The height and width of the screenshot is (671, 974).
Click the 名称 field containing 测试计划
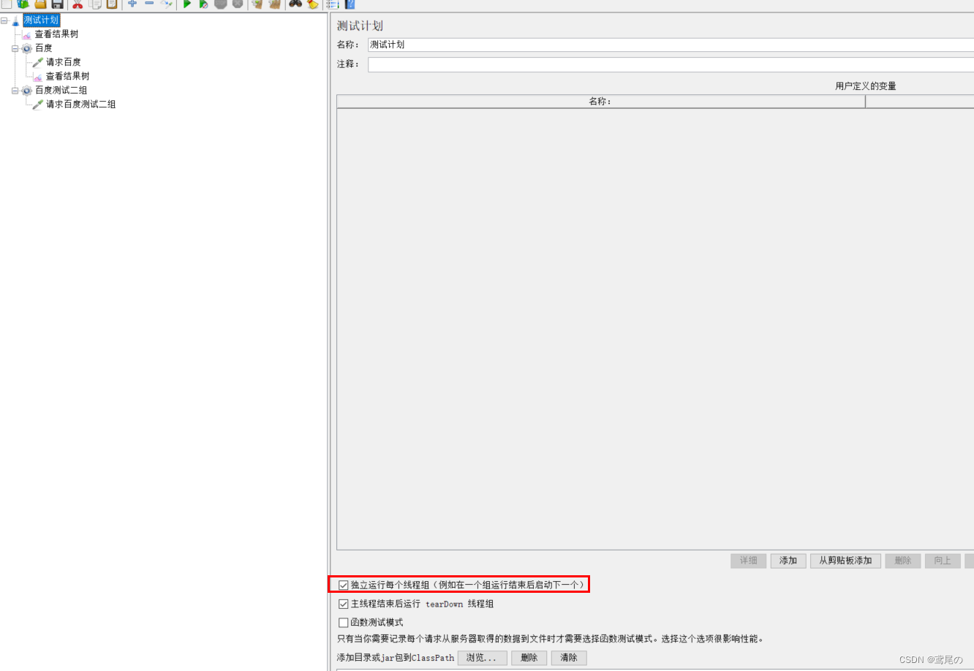671,45
